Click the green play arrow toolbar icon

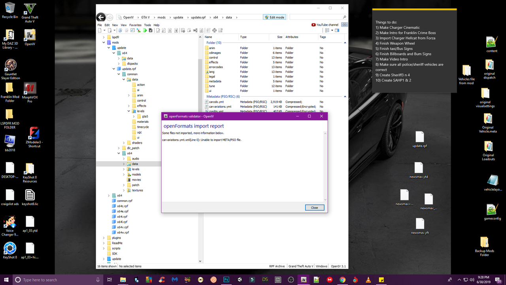tap(145, 30)
